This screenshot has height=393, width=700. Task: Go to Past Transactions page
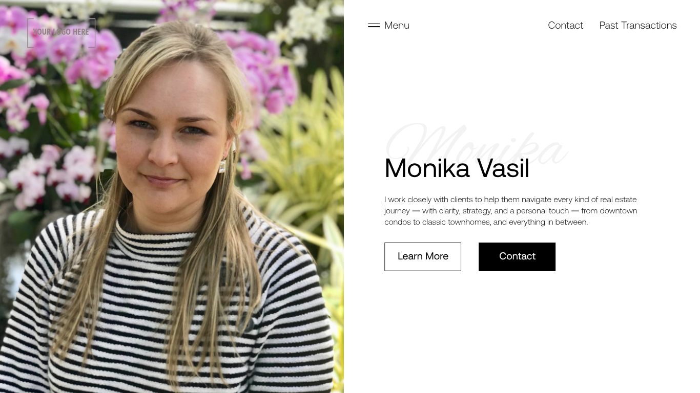638,25
